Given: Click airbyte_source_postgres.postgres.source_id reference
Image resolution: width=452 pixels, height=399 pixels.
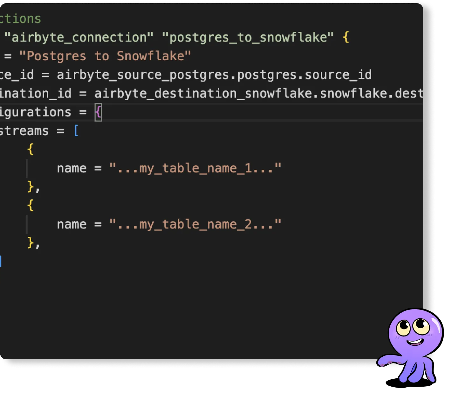Looking at the screenshot, I should coord(214,75).
